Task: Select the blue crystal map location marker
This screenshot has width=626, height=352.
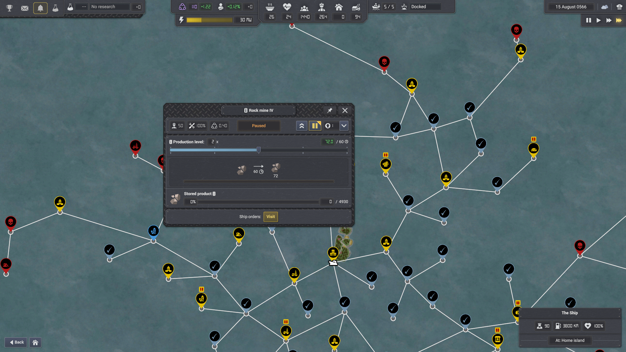Action: pyautogui.click(x=154, y=231)
